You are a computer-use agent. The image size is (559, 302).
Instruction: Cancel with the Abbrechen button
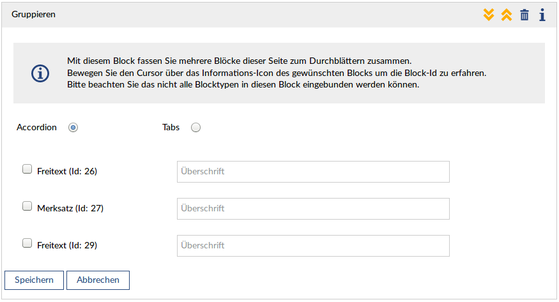pyautogui.click(x=98, y=280)
